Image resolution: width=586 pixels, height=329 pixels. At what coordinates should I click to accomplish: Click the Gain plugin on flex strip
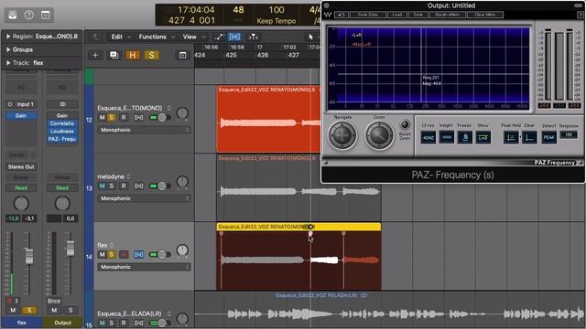pyautogui.click(x=21, y=116)
